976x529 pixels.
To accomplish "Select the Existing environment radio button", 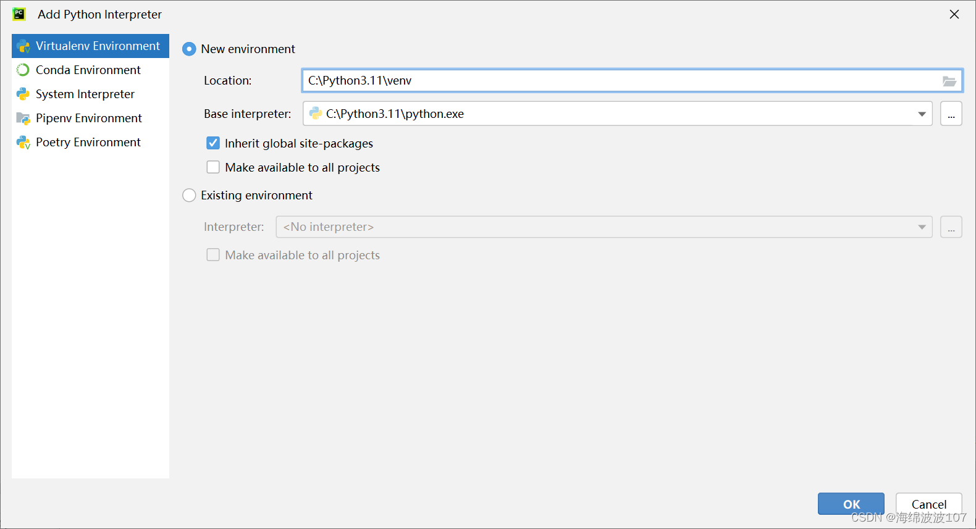I will pos(189,195).
